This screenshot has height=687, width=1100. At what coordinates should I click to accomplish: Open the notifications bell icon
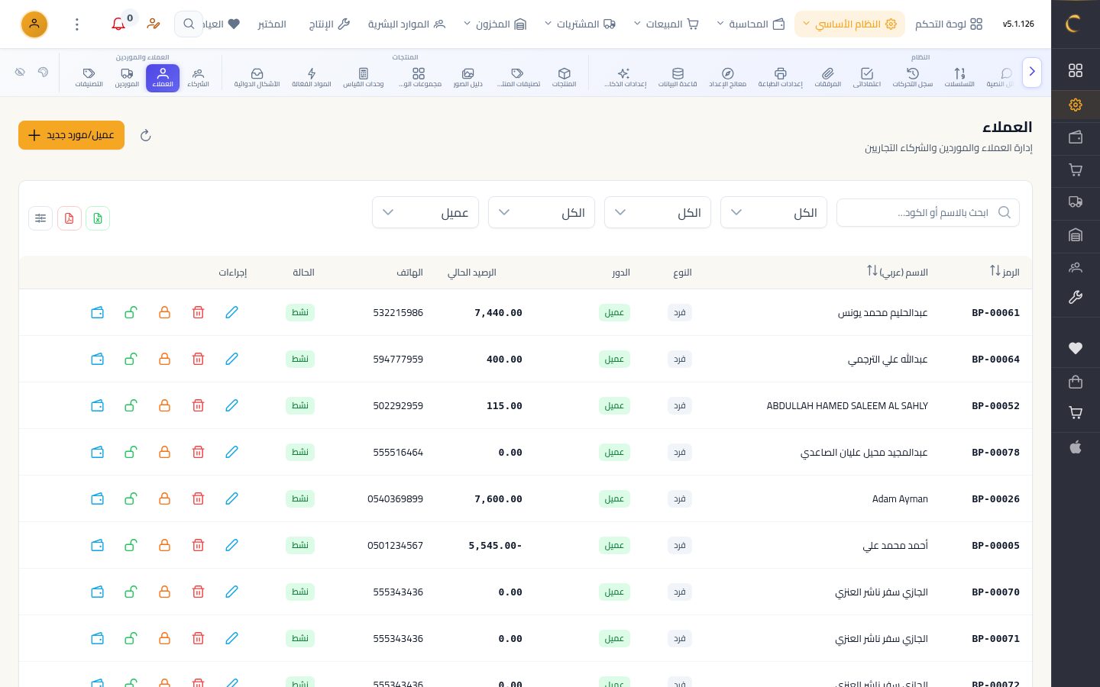click(118, 24)
